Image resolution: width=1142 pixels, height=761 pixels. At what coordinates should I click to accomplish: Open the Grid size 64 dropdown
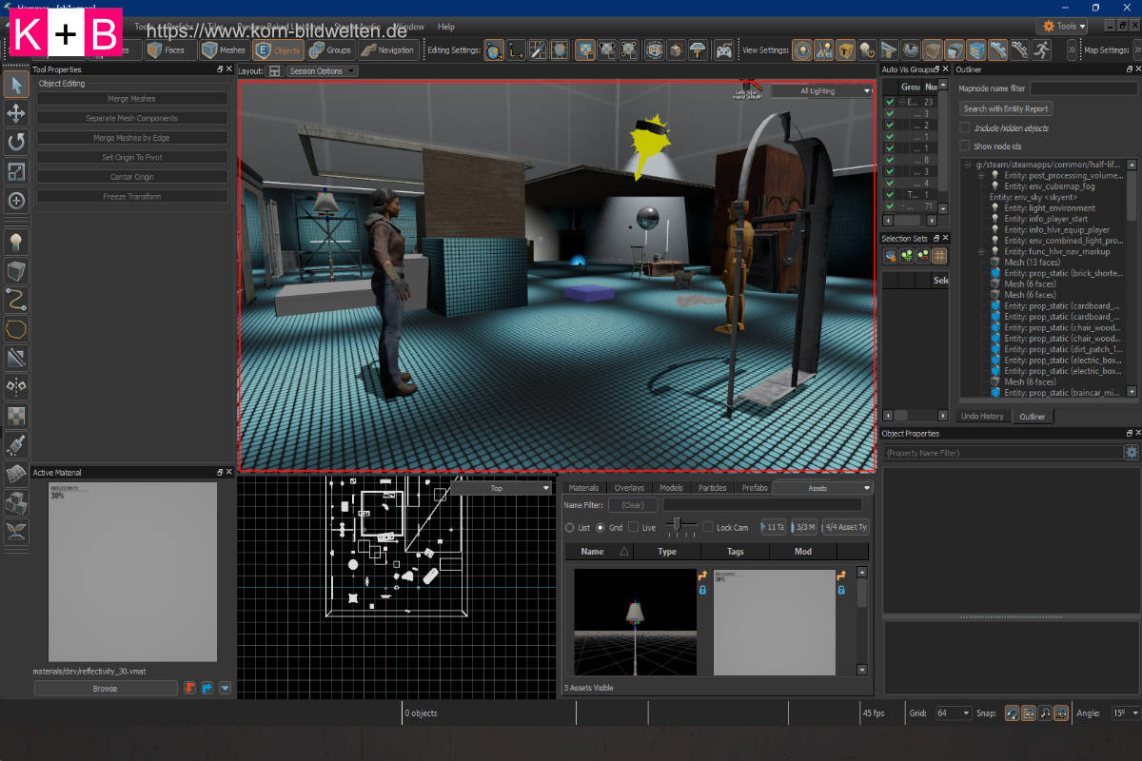coord(953,712)
